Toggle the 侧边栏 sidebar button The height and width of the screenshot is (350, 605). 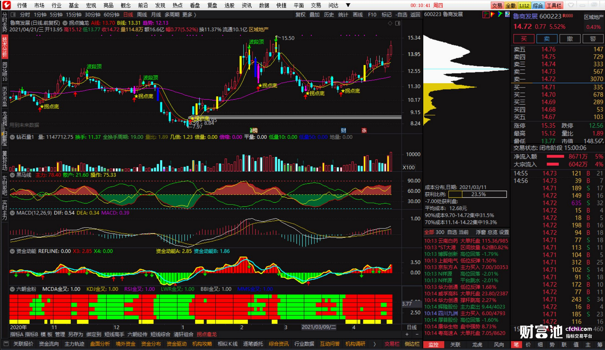(x=412, y=344)
